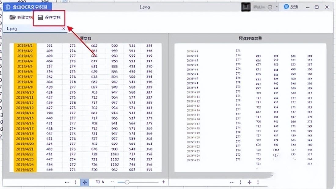Image resolution: width=336 pixels, height=189 pixels.
Task: Click fit-width icon under original document panel
Action: [x=67, y=182]
